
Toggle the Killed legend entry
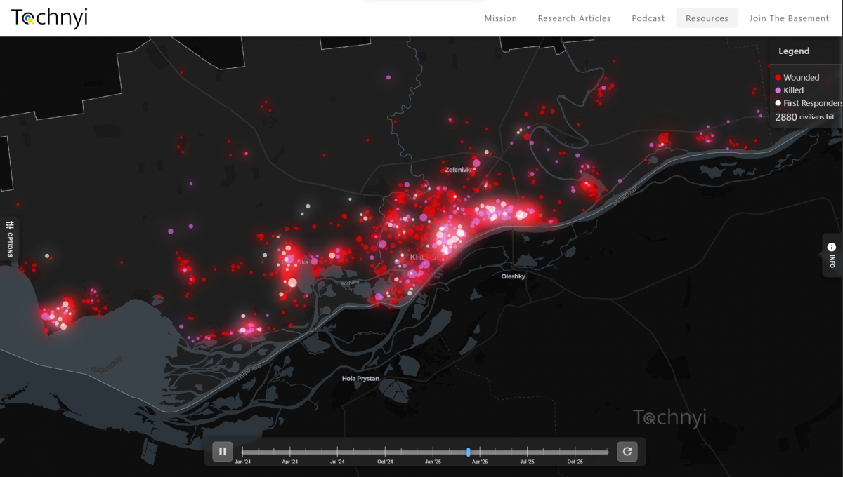[x=794, y=90]
